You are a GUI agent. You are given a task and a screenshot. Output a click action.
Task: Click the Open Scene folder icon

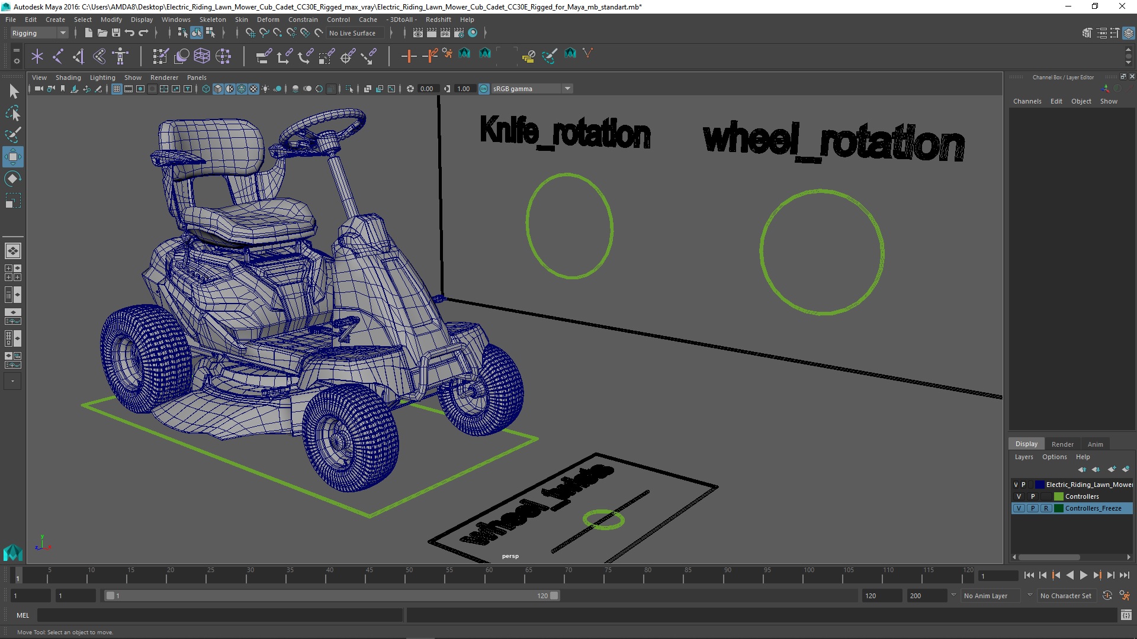102,33
